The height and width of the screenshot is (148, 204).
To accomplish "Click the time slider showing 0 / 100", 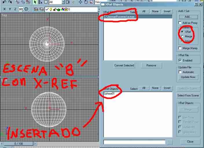I will tap(19, 144).
